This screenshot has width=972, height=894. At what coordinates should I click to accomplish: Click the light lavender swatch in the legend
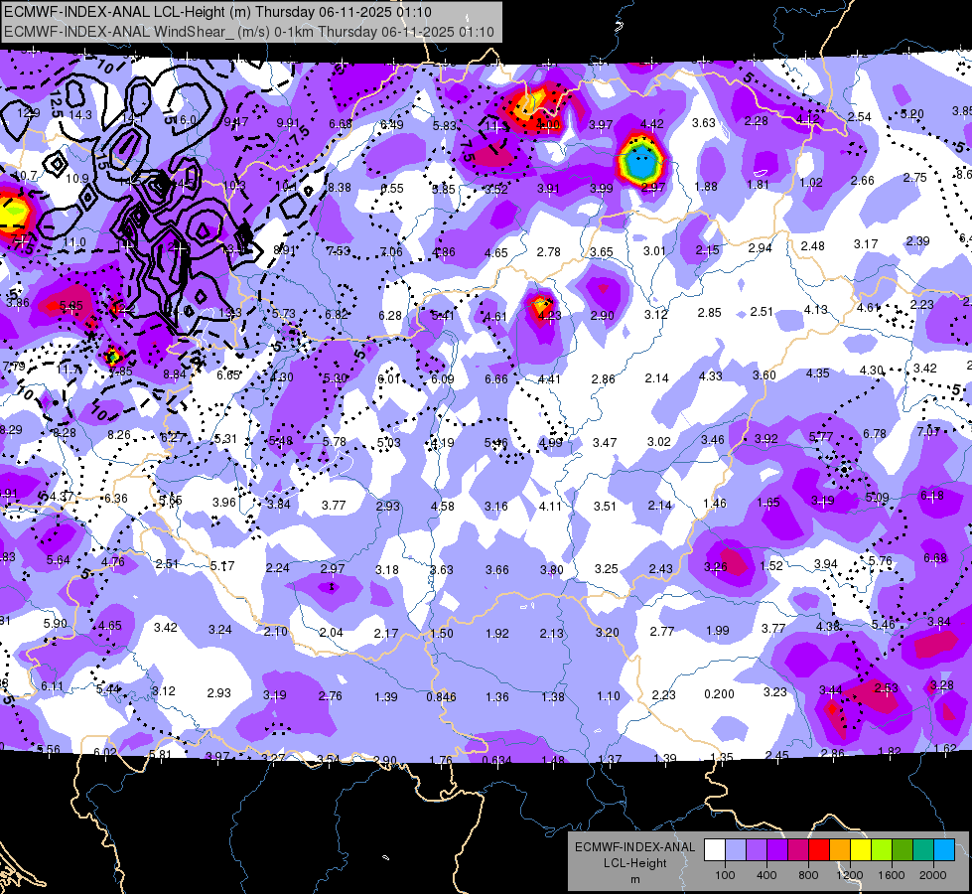click(x=735, y=850)
